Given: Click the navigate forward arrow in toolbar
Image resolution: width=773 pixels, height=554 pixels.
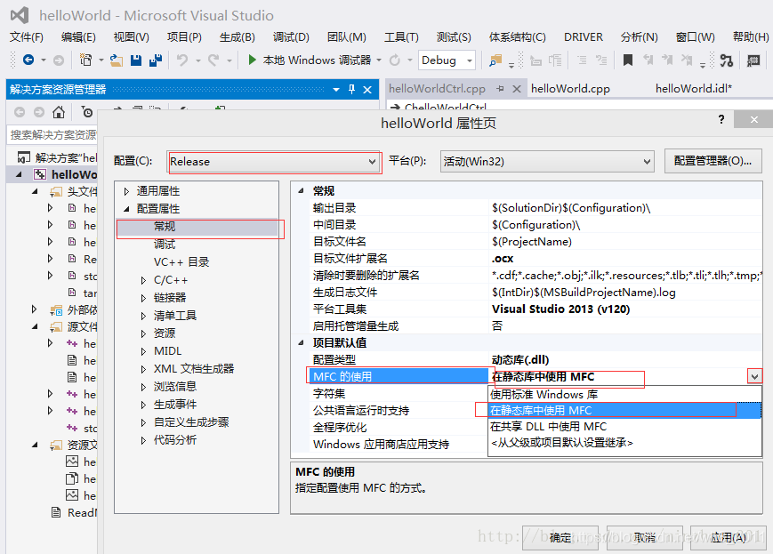Looking at the screenshot, I should tap(58, 60).
